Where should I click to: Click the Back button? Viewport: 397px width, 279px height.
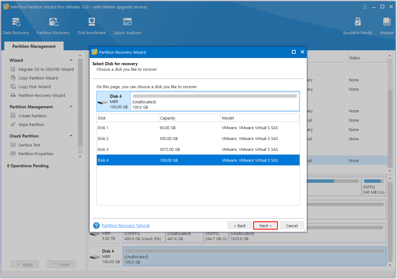240,226
